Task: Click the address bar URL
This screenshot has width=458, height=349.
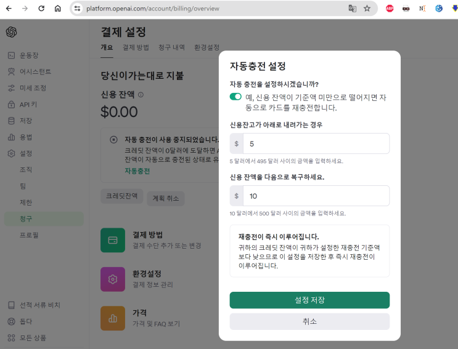Action: click(153, 9)
